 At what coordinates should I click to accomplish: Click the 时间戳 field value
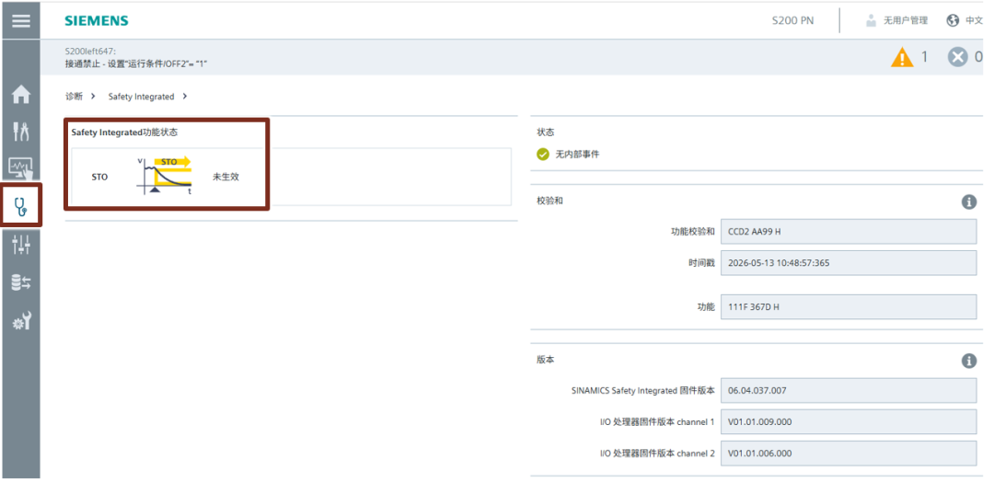(849, 262)
